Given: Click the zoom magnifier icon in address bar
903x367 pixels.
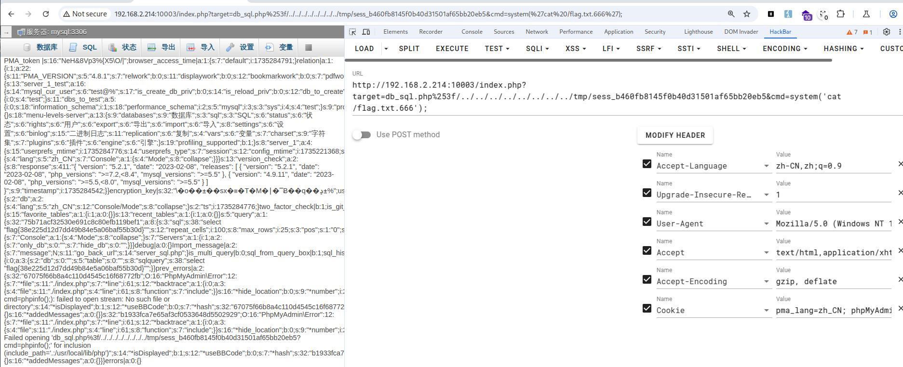Looking at the screenshot, I should (x=731, y=14).
